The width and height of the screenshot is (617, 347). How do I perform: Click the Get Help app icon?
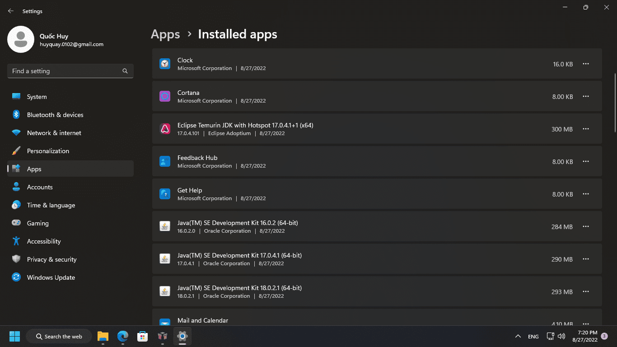point(165,194)
